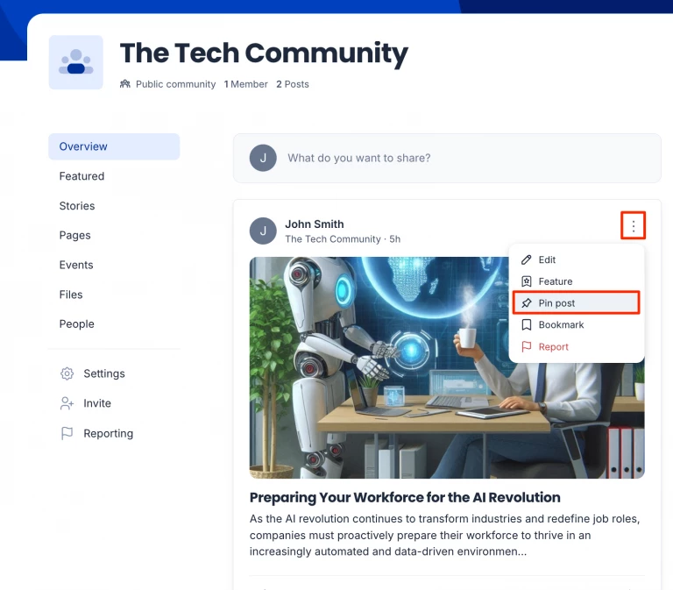Select Pin post in the menu

(576, 302)
